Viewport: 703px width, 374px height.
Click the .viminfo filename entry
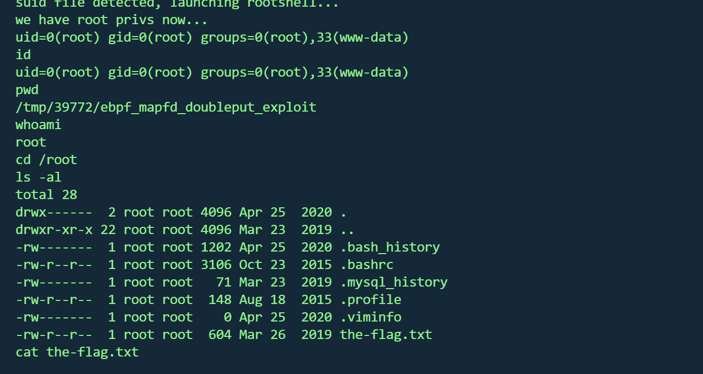[x=371, y=317]
